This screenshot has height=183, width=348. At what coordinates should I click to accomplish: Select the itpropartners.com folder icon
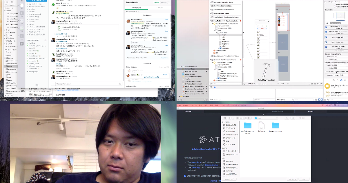[x=275, y=125]
